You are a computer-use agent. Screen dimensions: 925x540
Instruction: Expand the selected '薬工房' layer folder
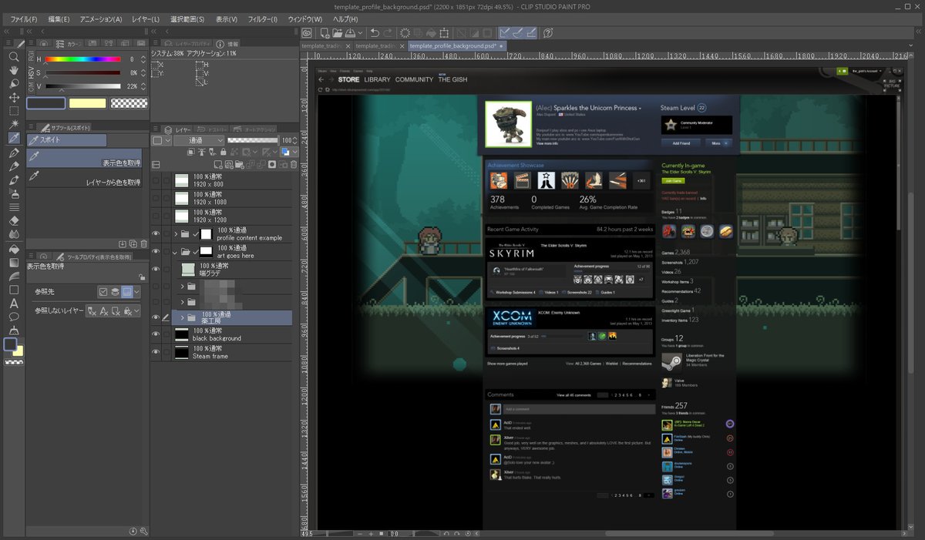(x=183, y=317)
